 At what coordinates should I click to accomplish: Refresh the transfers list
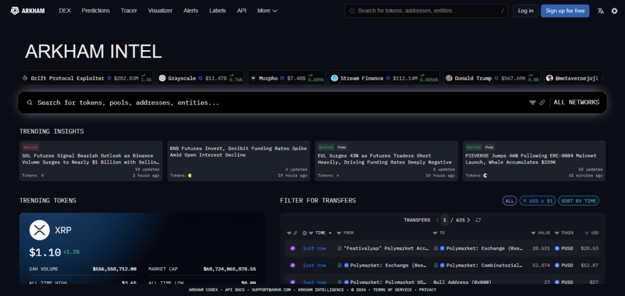coord(479,220)
